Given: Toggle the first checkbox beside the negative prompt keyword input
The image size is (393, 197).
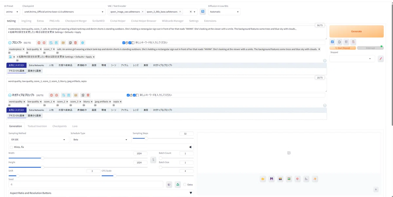Looking at the screenshot, I should (x=128, y=95).
